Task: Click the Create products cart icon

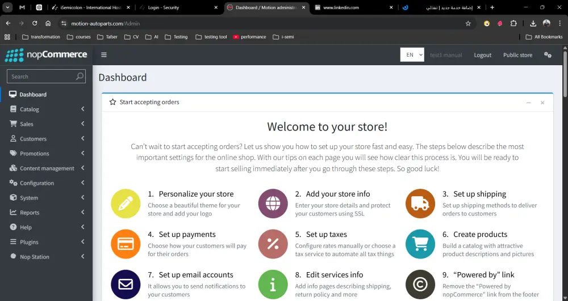Action: click(x=420, y=244)
